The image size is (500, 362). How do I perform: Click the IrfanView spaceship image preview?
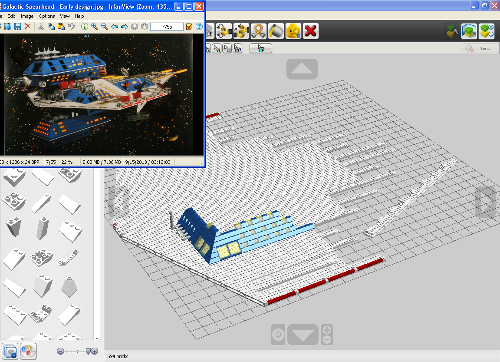[99, 94]
